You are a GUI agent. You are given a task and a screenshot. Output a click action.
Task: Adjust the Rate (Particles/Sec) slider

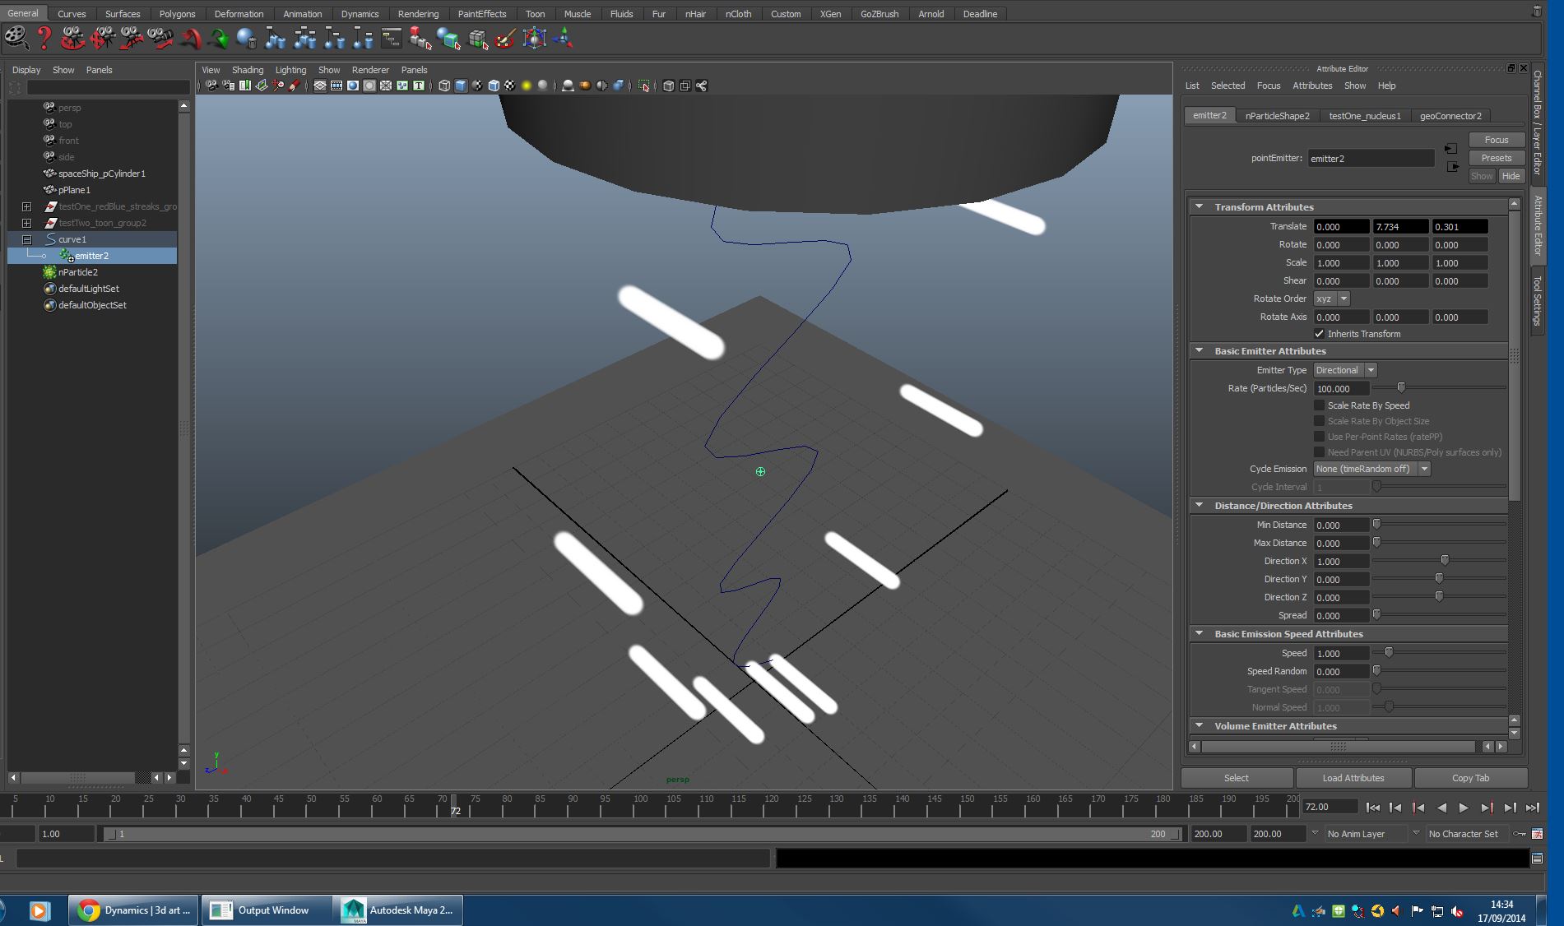[x=1401, y=388]
